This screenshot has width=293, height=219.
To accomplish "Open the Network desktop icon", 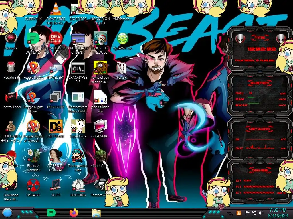I will click(11, 41).
